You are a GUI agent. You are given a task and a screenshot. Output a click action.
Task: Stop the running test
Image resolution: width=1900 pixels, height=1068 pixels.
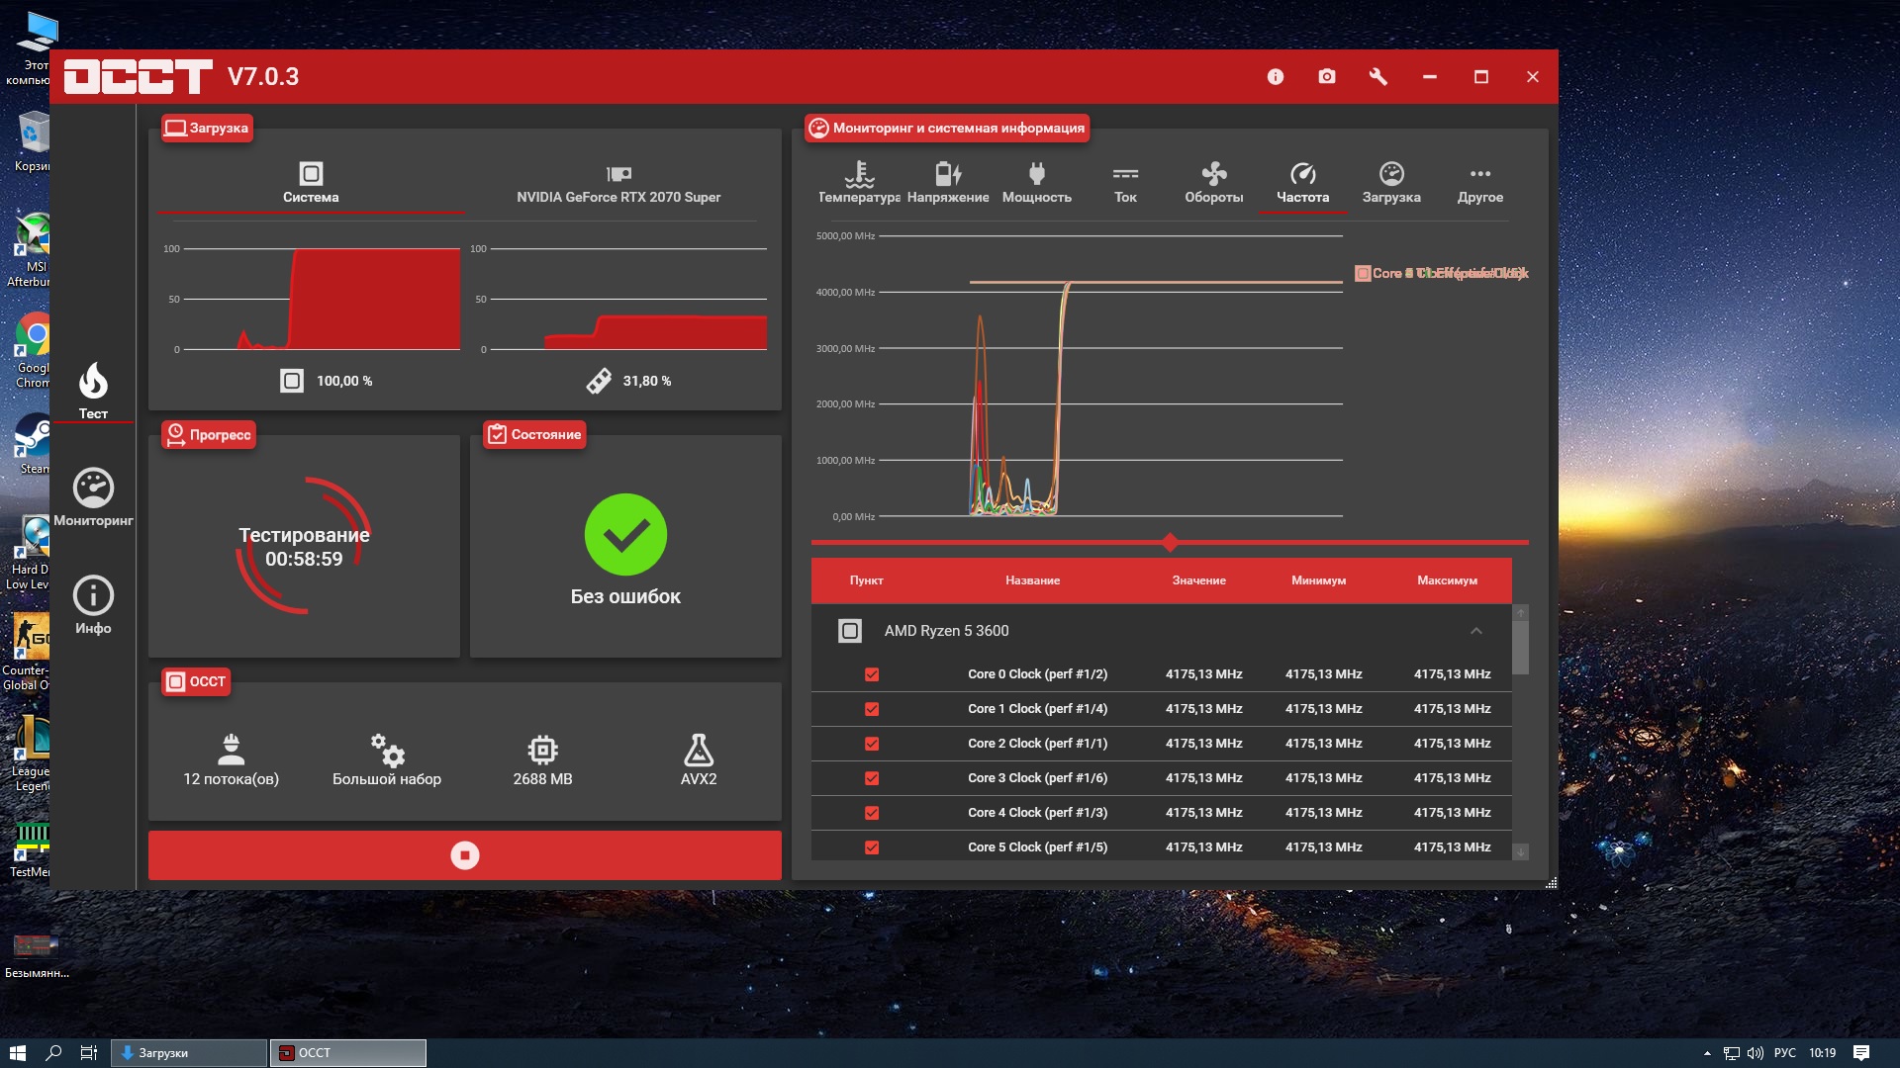[464, 855]
